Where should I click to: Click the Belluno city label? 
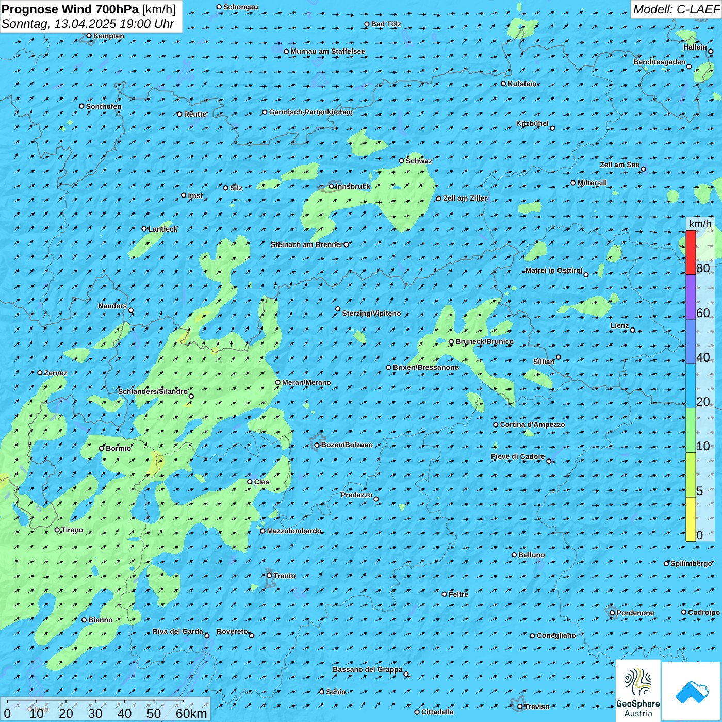tap(531, 555)
